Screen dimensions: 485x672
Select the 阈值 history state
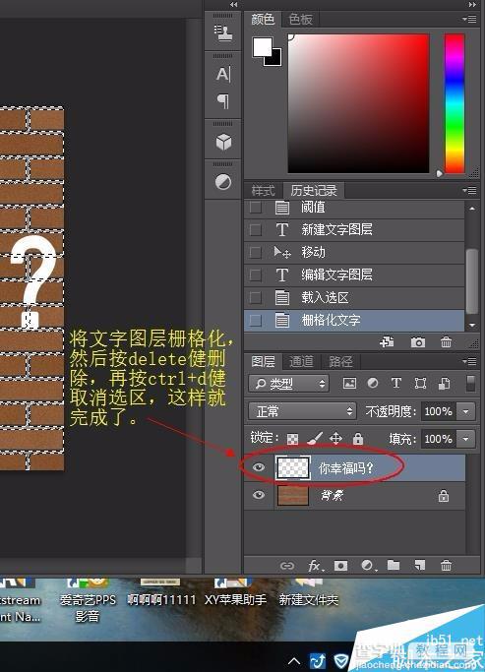pos(354,209)
